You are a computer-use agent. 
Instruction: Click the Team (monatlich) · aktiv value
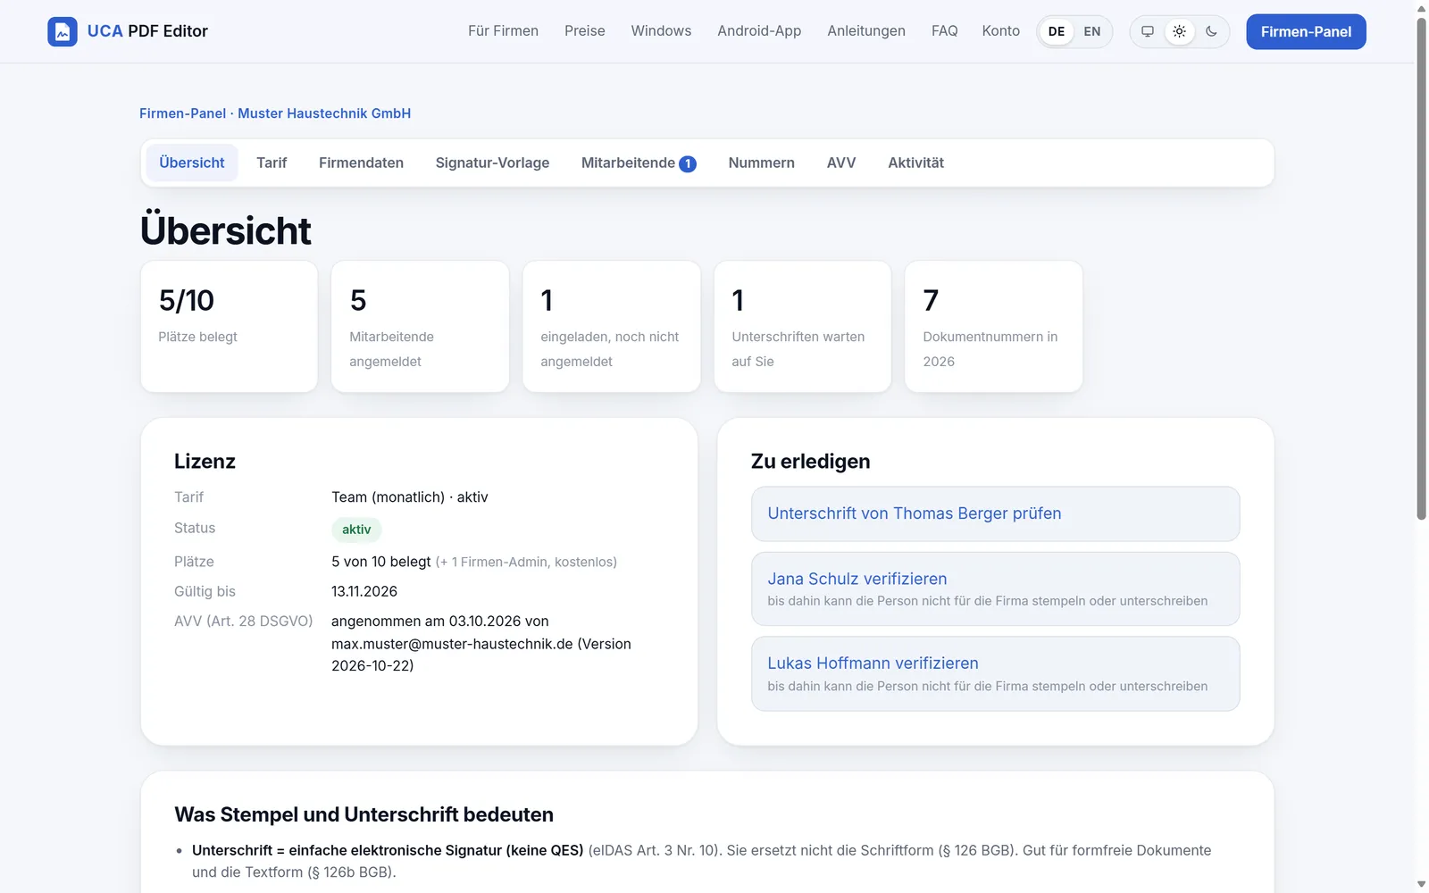coord(409,497)
